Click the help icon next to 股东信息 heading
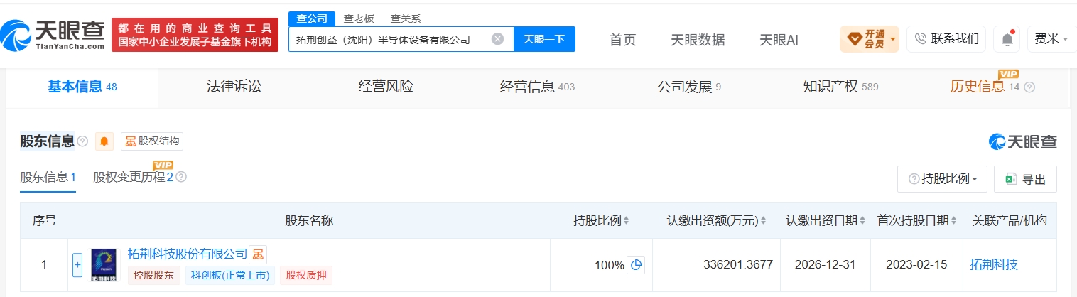This screenshot has height=297, width=1077. tap(82, 141)
